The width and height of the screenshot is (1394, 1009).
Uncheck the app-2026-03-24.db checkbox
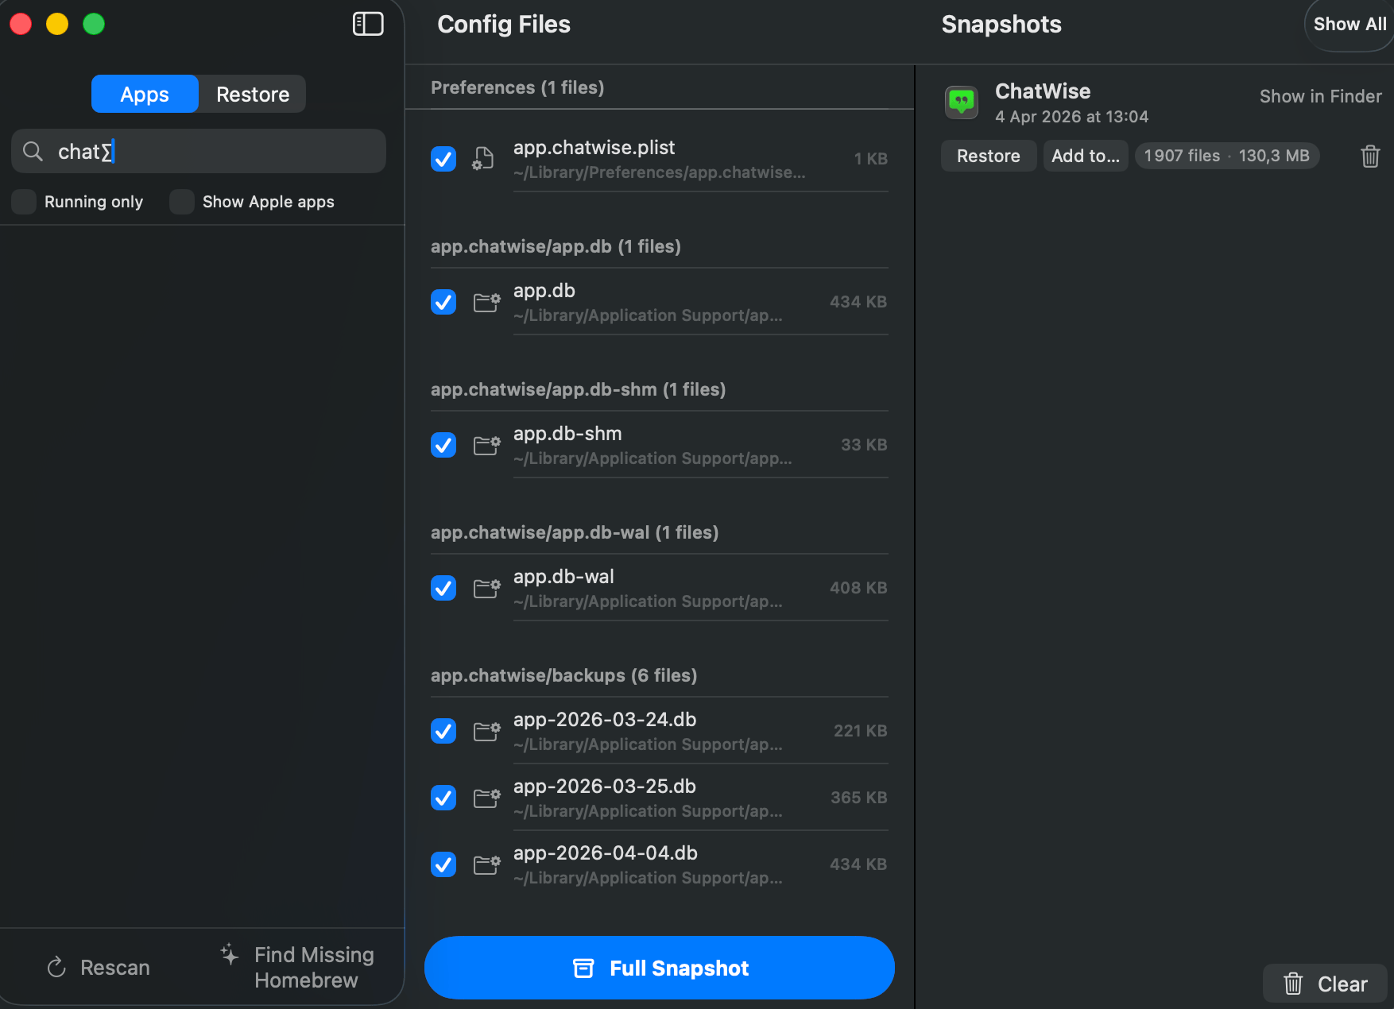[x=443, y=731]
